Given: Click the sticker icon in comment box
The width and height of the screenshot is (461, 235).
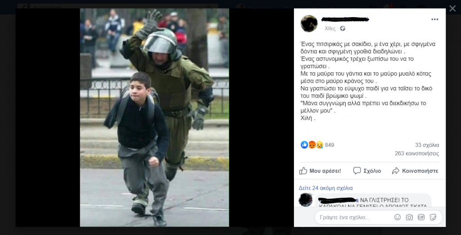Looking at the screenshot, I should (x=433, y=217).
